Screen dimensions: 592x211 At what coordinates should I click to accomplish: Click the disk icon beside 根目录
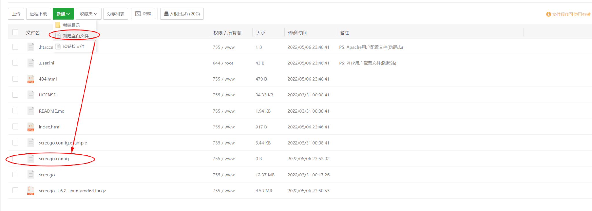(166, 14)
